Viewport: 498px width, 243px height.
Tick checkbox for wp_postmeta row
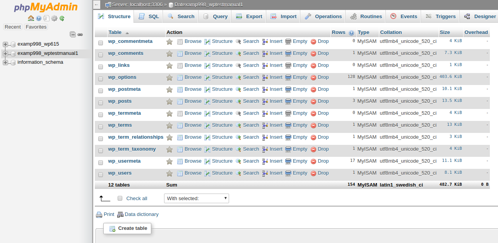click(x=101, y=91)
